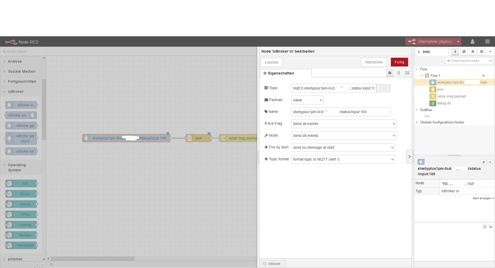Select the Memory palette node
The width and height of the screenshot is (495, 268).
click(x=21, y=235)
